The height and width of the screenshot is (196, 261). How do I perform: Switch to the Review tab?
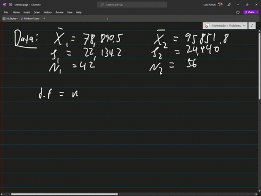click(x=59, y=13)
